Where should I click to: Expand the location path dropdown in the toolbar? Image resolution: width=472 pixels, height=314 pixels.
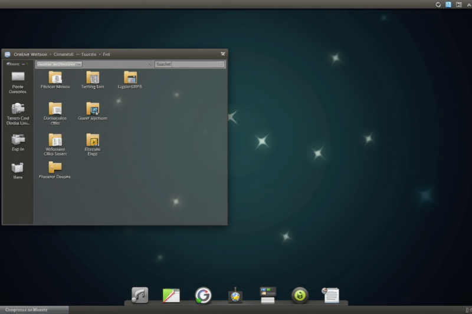(x=78, y=64)
